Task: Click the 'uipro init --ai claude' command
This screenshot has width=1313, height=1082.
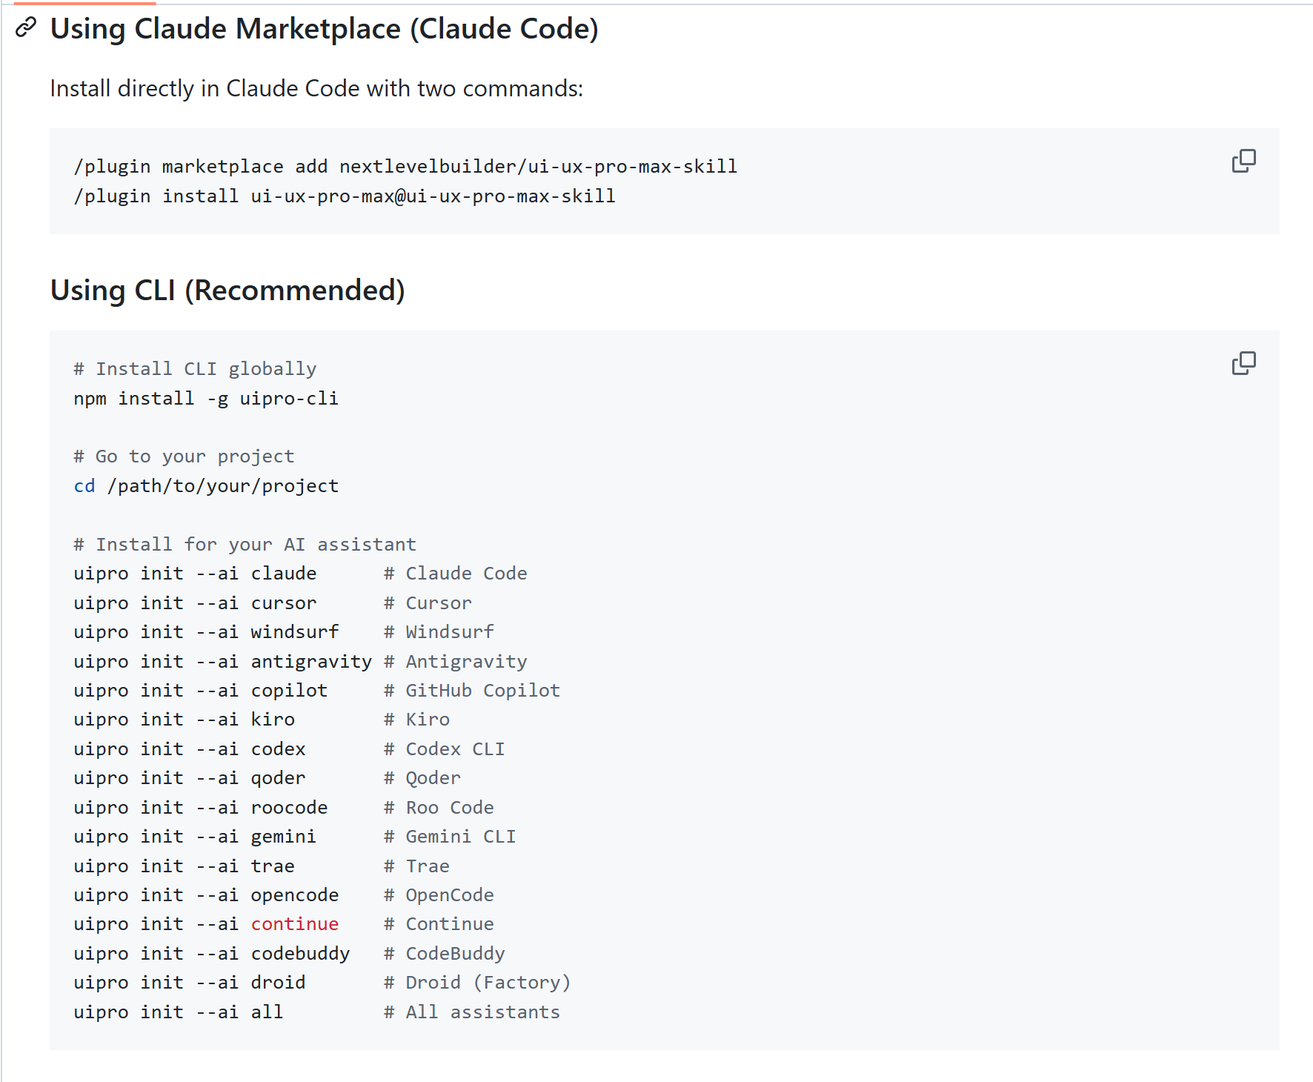Action: pyautogui.click(x=195, y=574)
